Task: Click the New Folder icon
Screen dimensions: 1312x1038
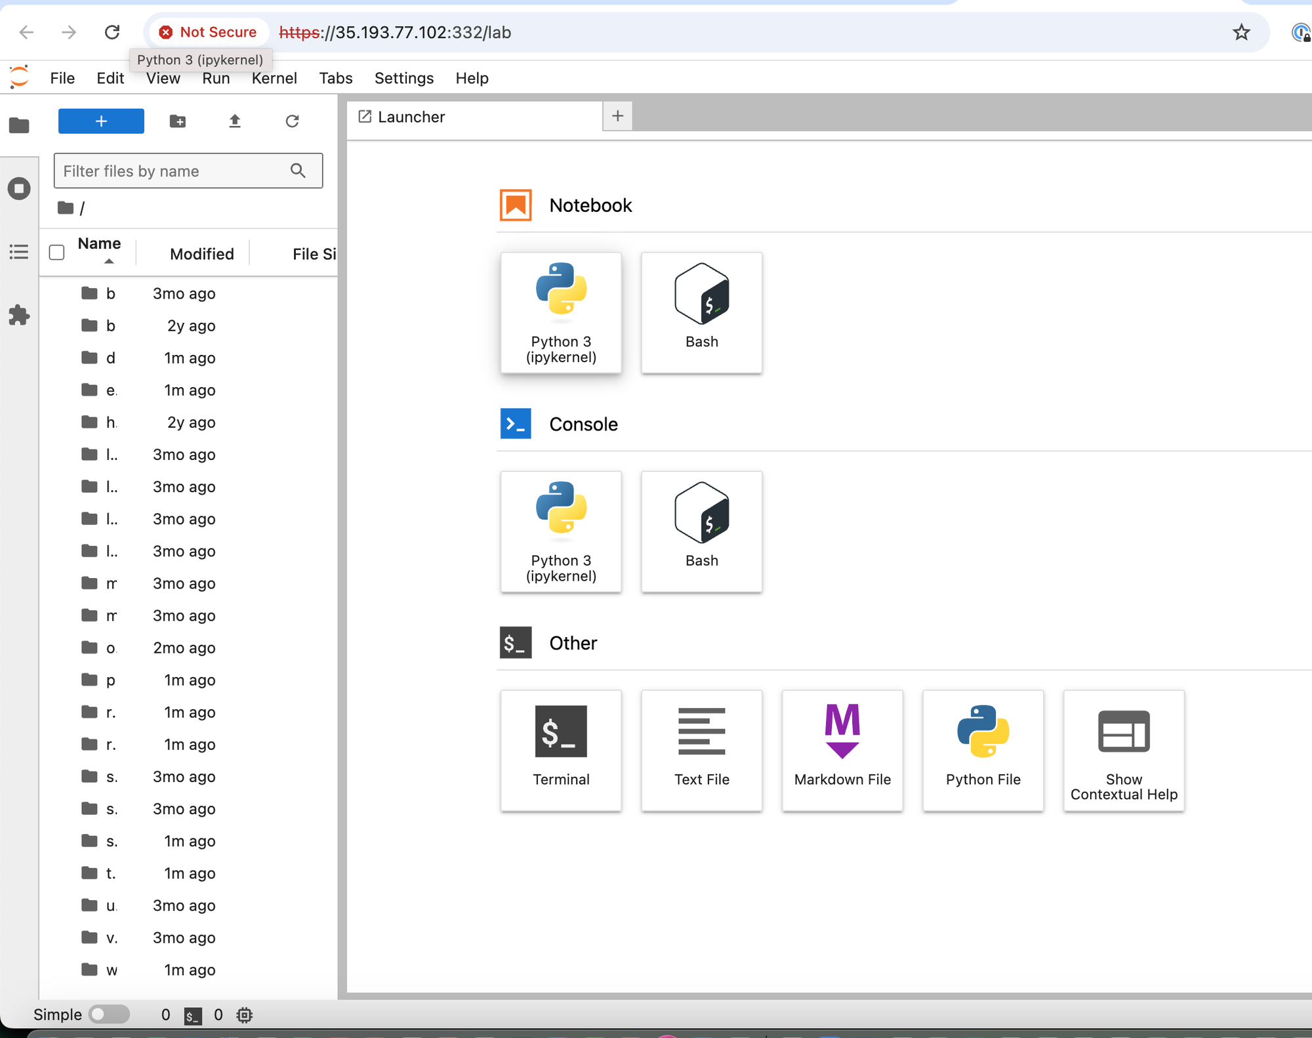Action: [x=177, y=121]
